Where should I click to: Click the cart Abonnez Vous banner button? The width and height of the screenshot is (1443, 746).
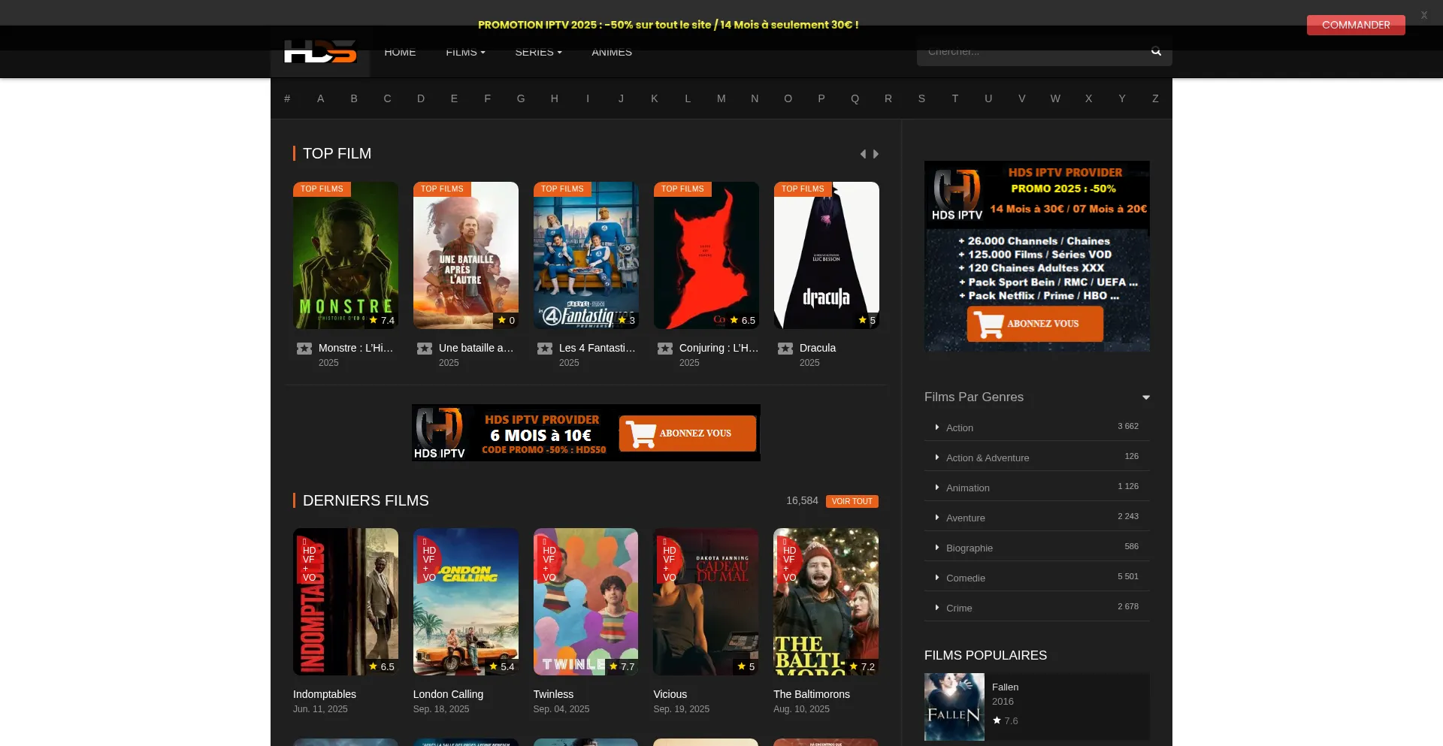tap(687, 433)
